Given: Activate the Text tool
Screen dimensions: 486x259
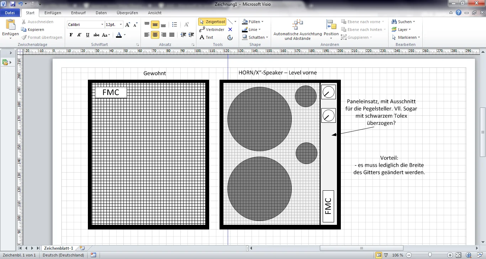Looking at the screenshot, I should pos(206,37).
